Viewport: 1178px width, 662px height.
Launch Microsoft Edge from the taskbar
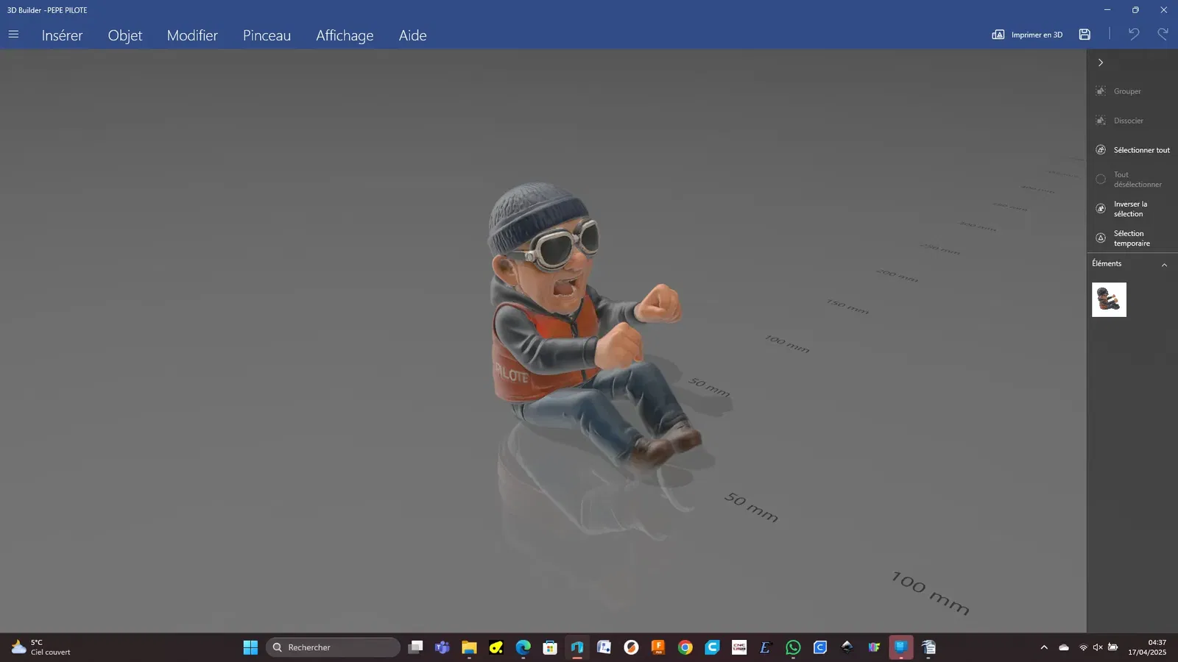tap(523, 647)
